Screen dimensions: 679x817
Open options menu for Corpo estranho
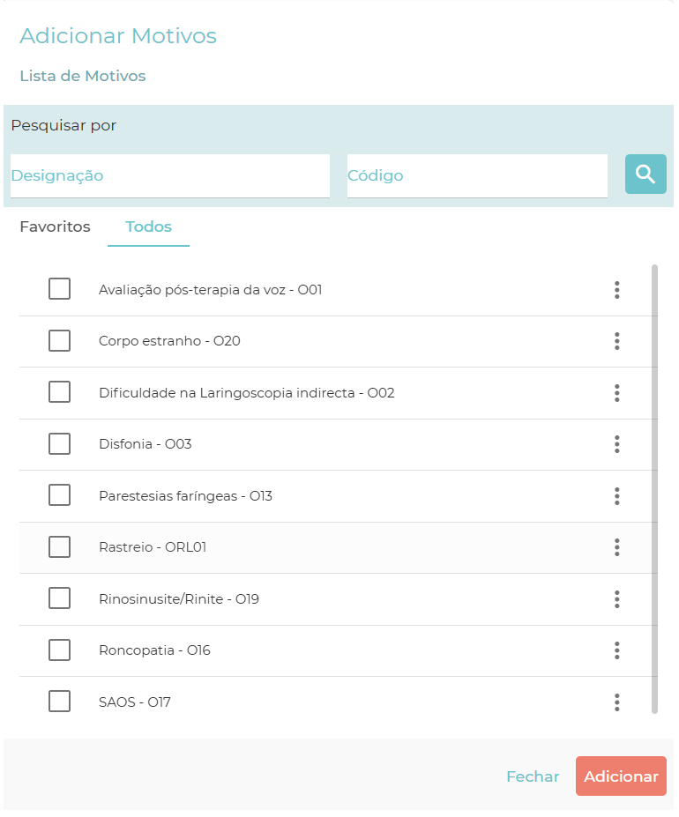[617, 341]
